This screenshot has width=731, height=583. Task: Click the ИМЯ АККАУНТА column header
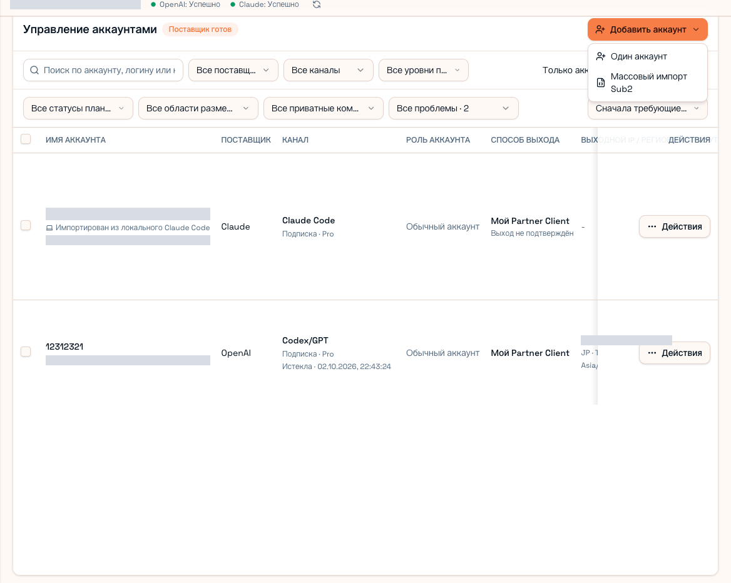(x=76, y=140)
